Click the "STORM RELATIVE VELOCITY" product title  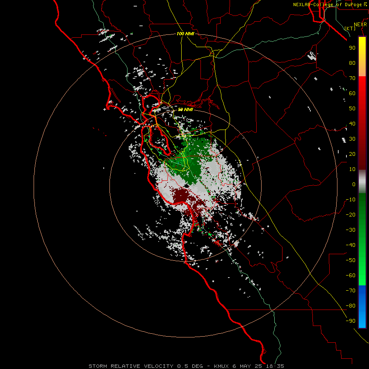click(x=131, y=366)
